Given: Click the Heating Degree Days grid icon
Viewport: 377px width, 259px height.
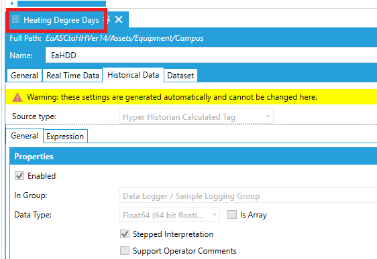Looking at the screenshot, I should tap(15, 19).
